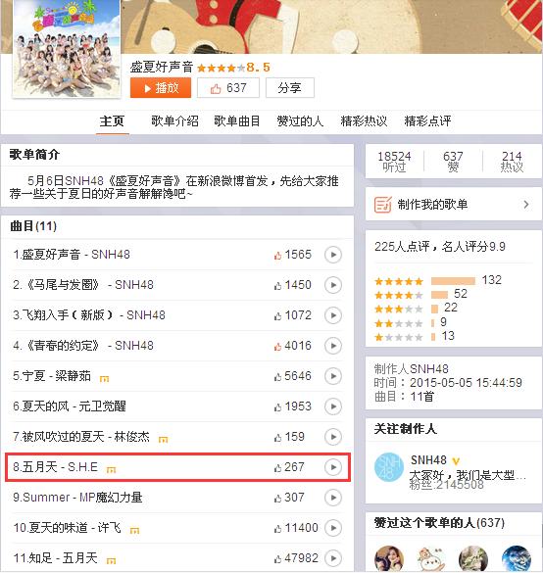Open the 赞过的人 tab
Screen dimensions: 543x573
click(300, 120)
